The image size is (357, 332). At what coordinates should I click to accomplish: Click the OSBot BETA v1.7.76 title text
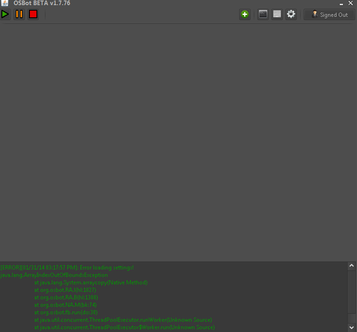tap(42, 3)
